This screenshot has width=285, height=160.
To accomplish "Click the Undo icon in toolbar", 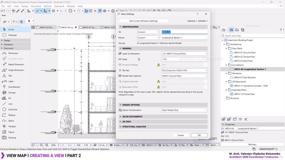I will tap(3, 11).
